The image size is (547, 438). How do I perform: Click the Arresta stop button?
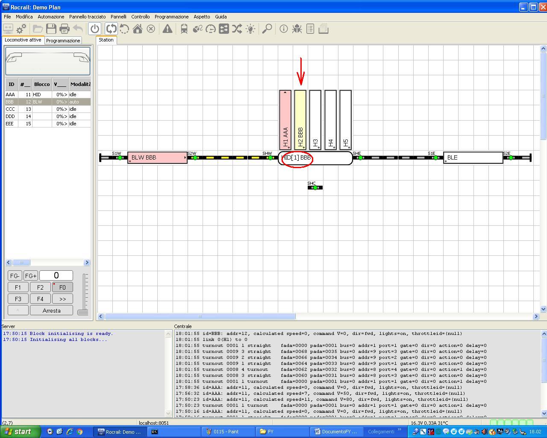(51, 311)
